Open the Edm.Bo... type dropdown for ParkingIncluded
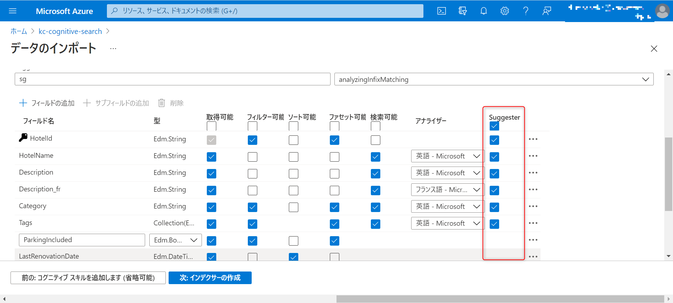The width and height of the screenshot is (673, 303). [x=176, y=240]
